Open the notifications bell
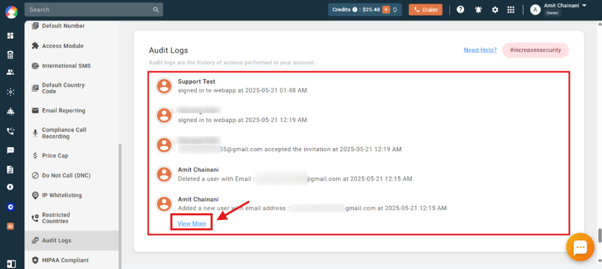The image size is (602, 269). [478, 9]
